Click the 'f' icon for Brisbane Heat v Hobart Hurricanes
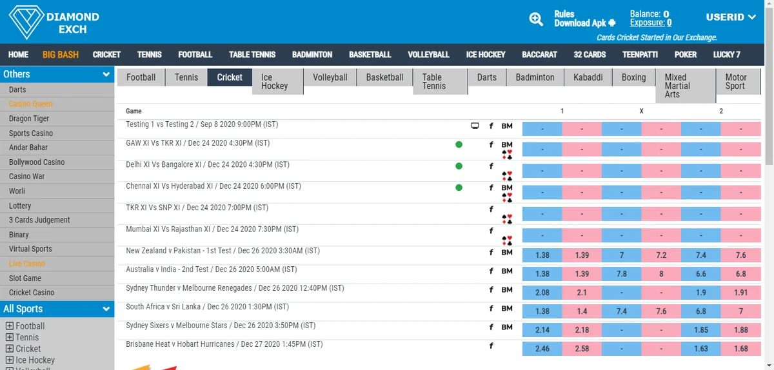 [x=491, y=346]
